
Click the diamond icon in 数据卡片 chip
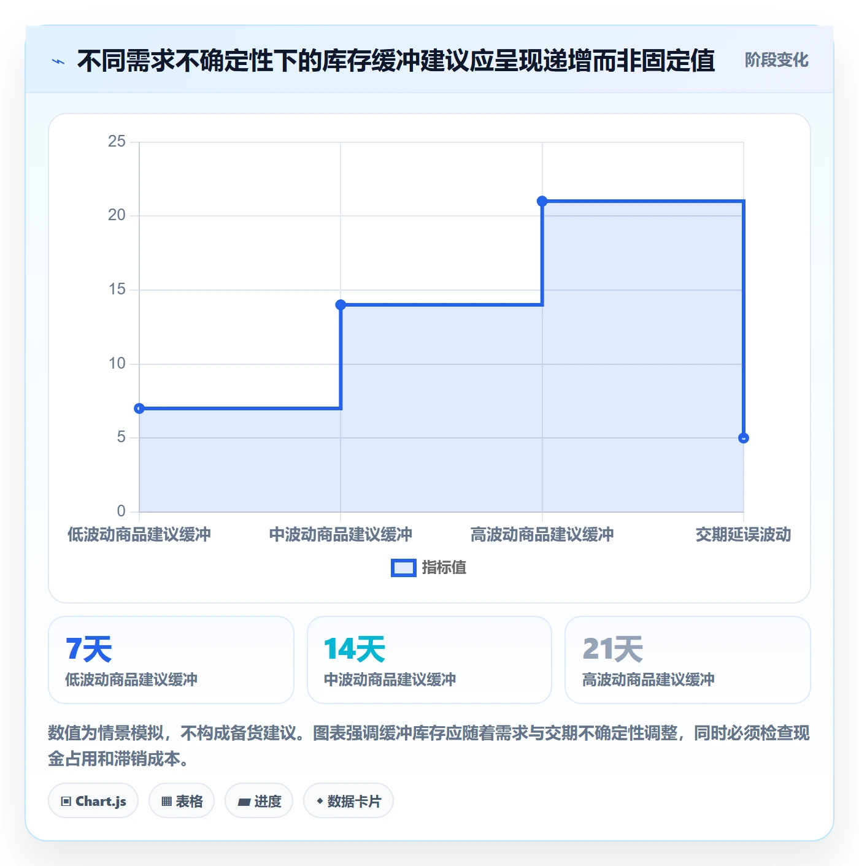(x=320, y=801)
